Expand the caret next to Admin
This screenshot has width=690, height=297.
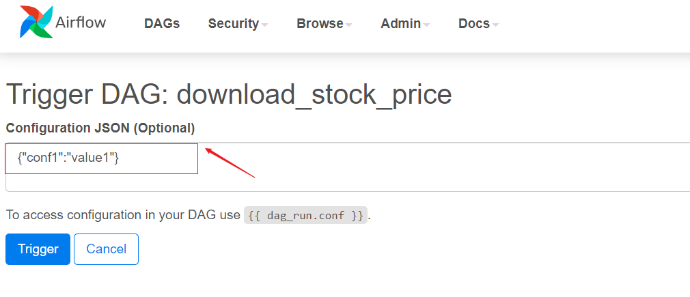(426, 25)
